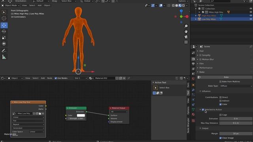Screen dimensions: 253x142
Task: Toggle Selected to Active checkbox
Action: 203,110
